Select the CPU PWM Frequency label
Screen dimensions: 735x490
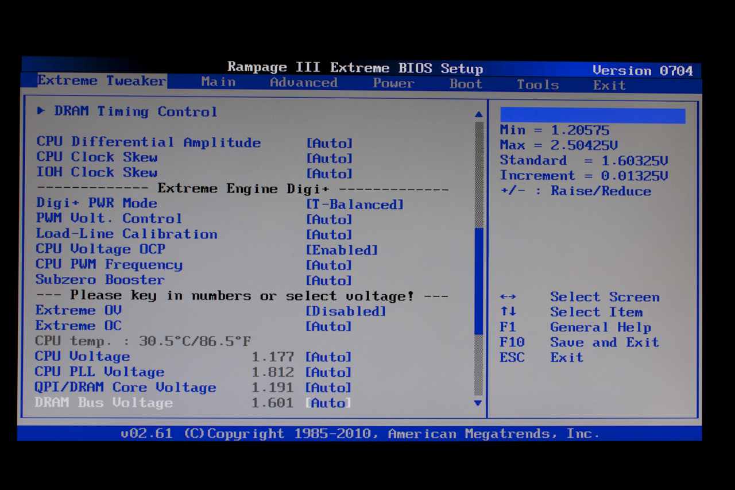109,264
